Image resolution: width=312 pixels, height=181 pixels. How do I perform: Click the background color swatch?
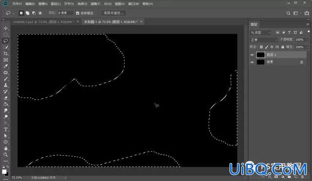(x=7, y=174)
